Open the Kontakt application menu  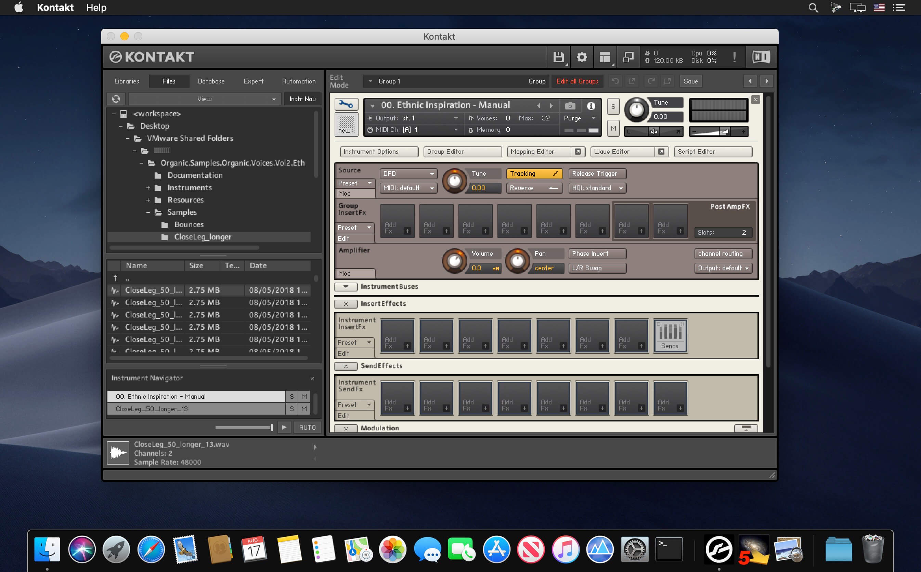pyautogui.click(x=55, y=8)
